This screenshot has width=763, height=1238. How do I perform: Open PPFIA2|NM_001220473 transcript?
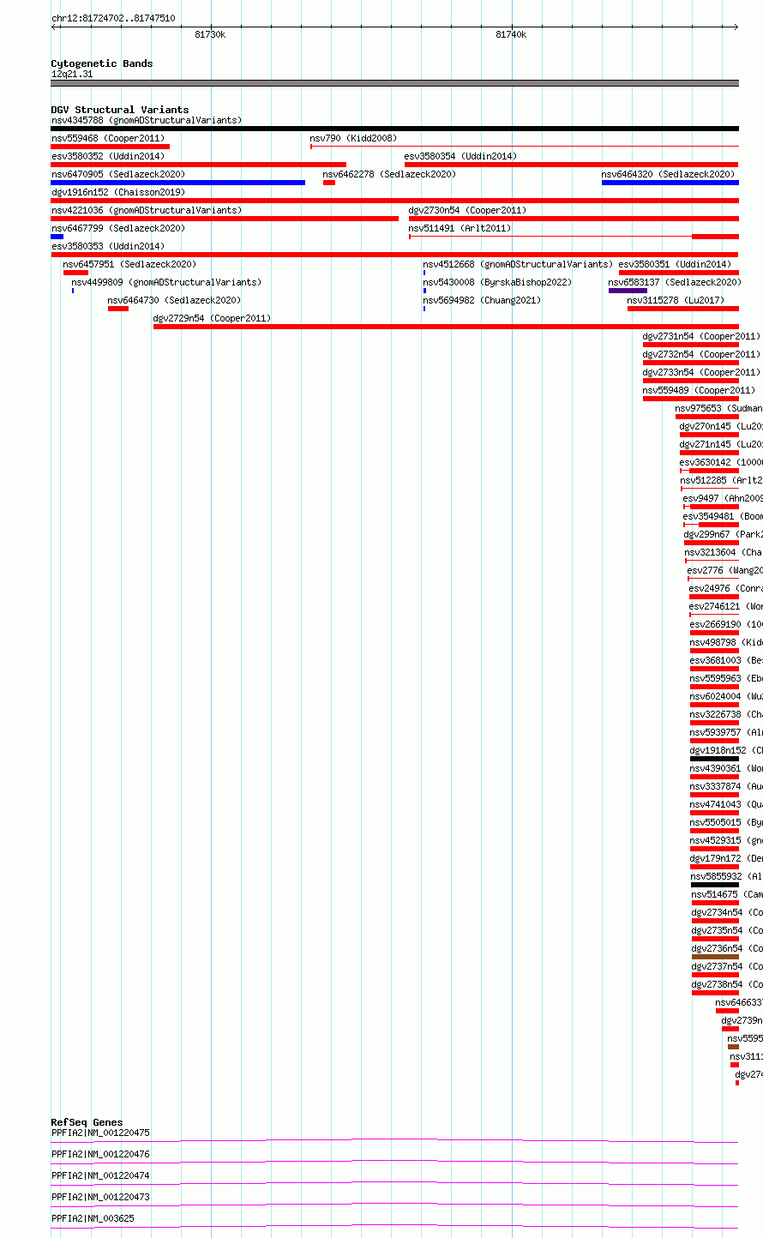100,1197
